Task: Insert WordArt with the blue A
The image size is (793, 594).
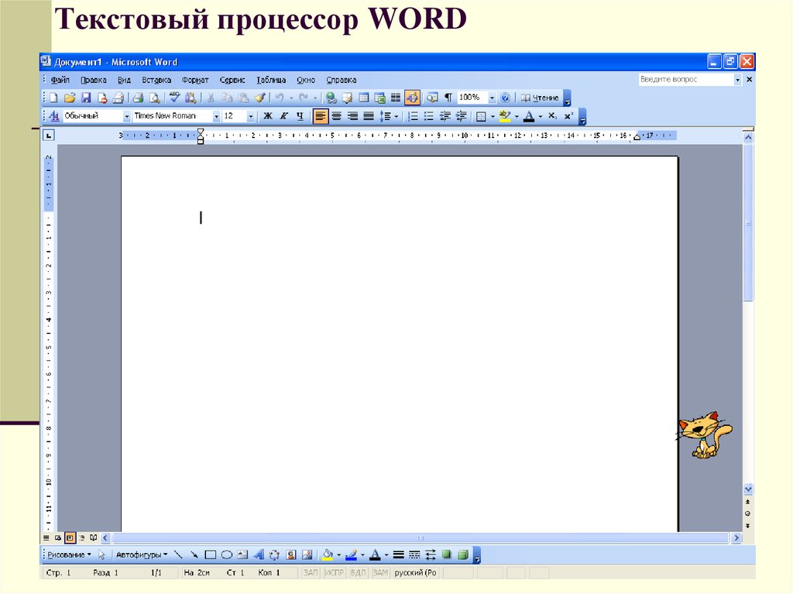Action: click(x=259, y=555)
